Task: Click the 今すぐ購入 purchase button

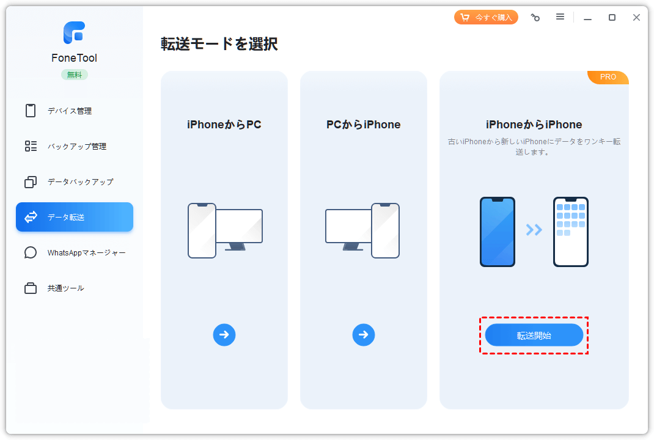Action: click(486, 18)
